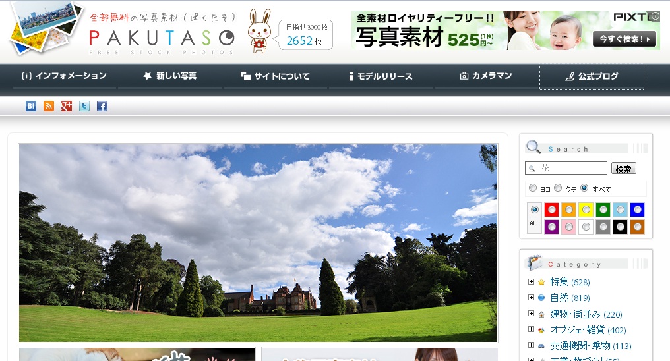Click the PAKUTASO site logo

click(162, 38)
